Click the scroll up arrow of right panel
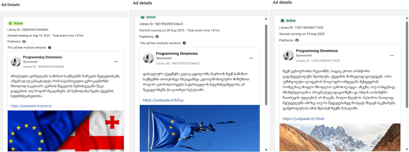Image resolution: width=409 pixels, height=152 pixels. (x=407, y=18)
